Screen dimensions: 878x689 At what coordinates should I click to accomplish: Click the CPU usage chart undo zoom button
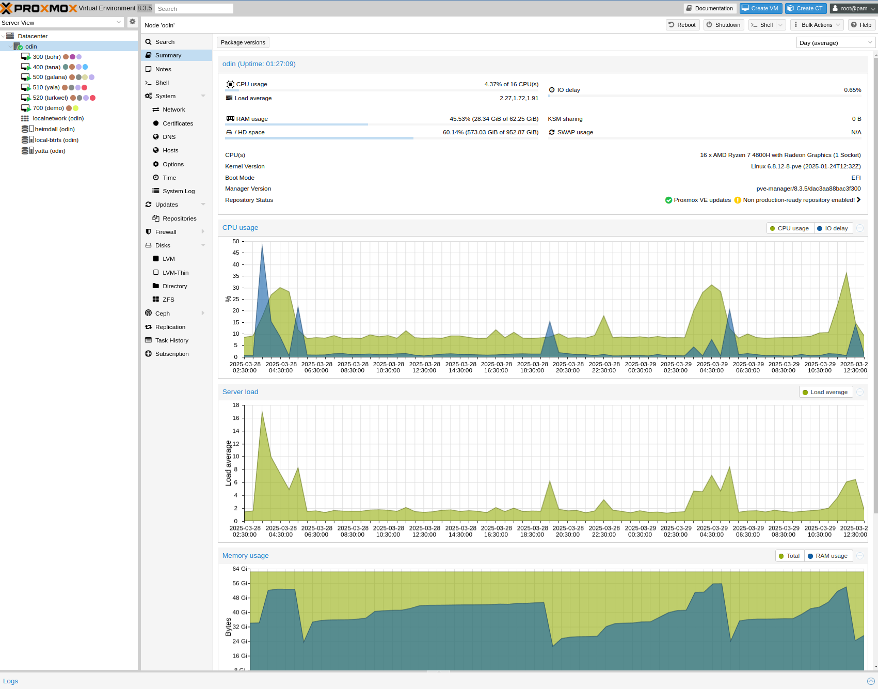click(x=860, y=228)
